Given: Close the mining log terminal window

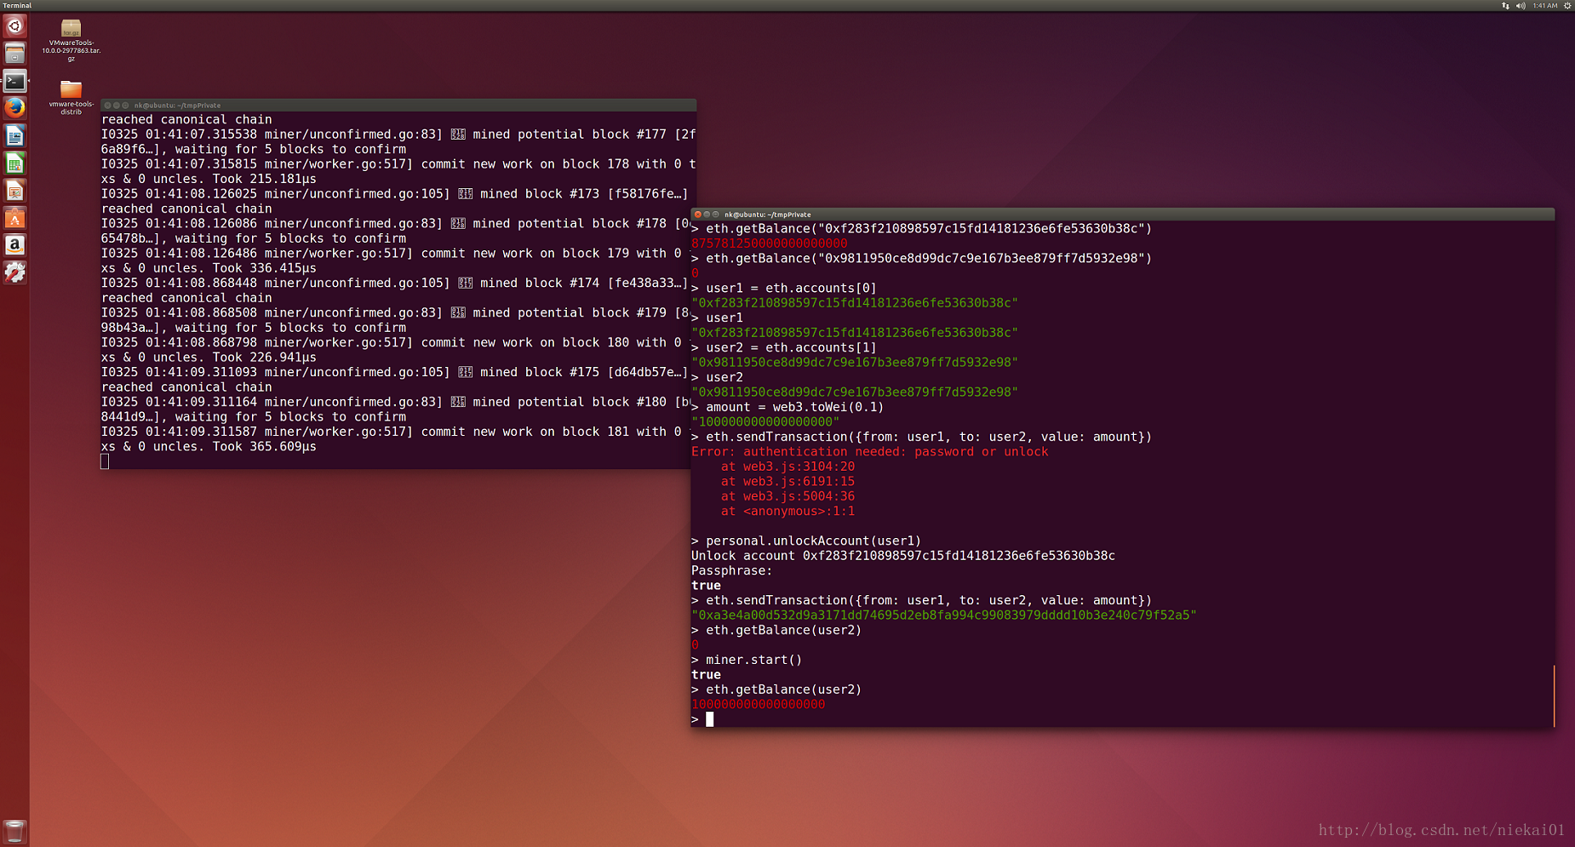Looking at the screenshot, I should pyautogui.click(x=107, y=106).
